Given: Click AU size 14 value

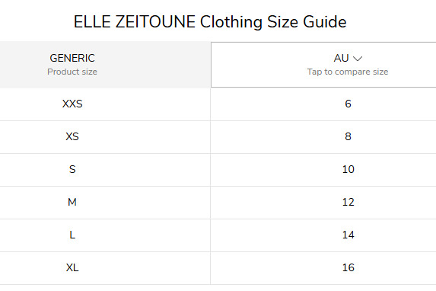Looking at the screenshot, I should (x=348, y=235).
